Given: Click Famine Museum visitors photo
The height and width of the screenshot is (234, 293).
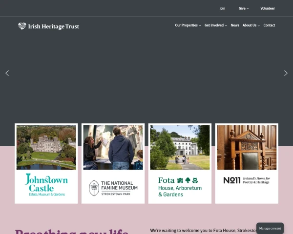Looking at the screenshot, I should coord(113,147).
